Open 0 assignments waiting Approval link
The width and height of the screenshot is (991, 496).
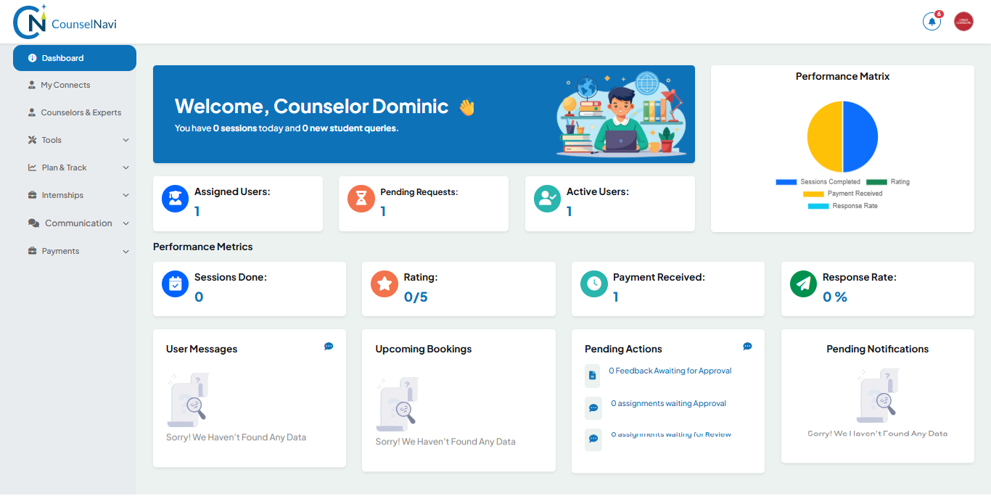coord(668,403)
